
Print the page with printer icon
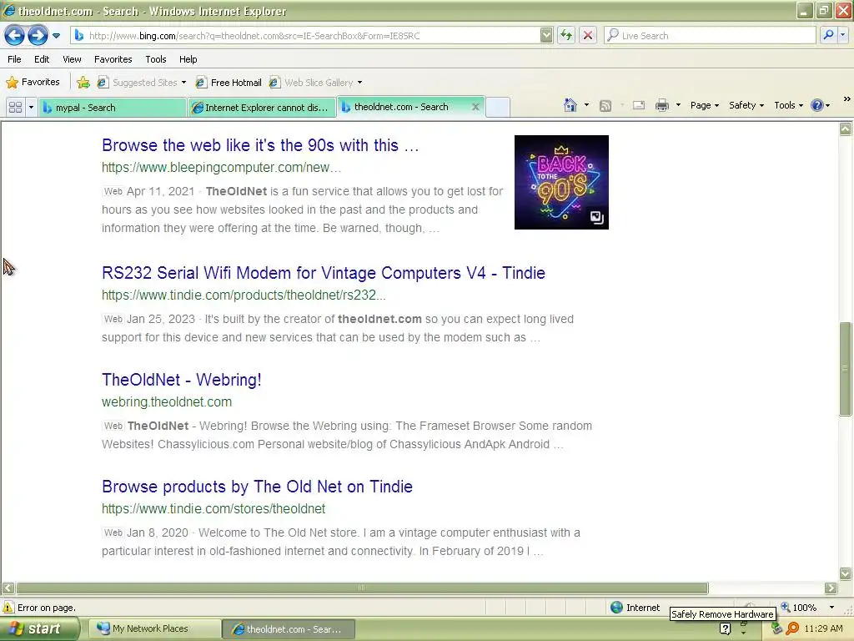point(662,105)
